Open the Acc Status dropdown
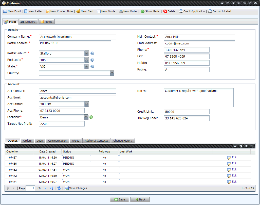Image resolution: width=260 pixels, height=205 pixels. tap(87, 104)
